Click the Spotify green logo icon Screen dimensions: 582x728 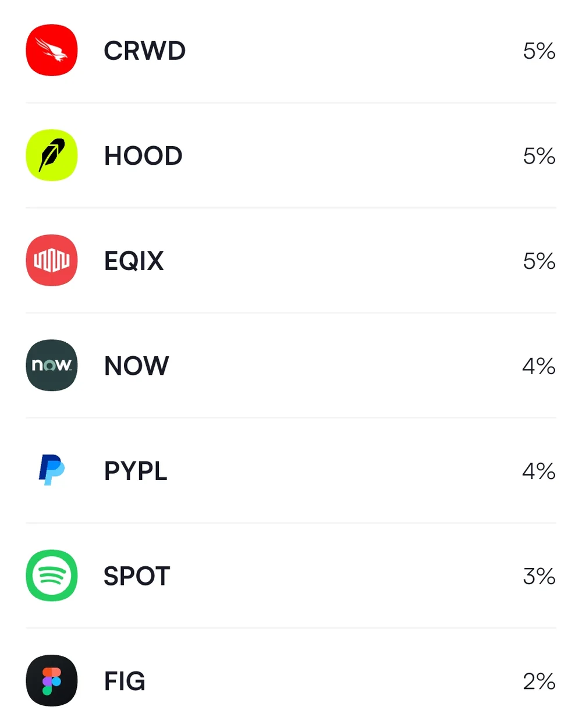coord(52,576)
